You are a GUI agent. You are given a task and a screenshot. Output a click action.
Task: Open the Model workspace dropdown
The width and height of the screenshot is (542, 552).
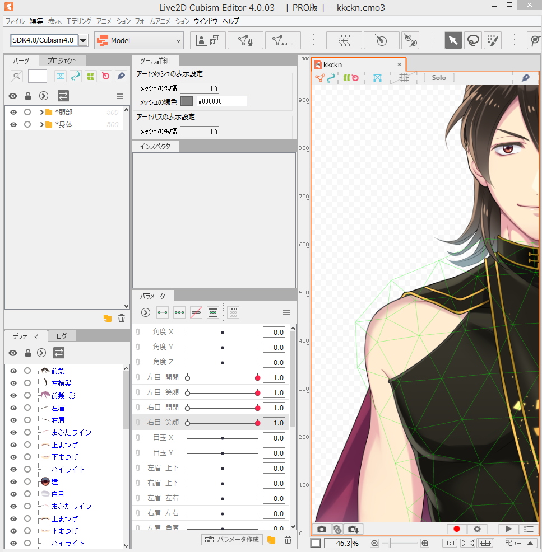pyautogui.click(x=139, y=40)
